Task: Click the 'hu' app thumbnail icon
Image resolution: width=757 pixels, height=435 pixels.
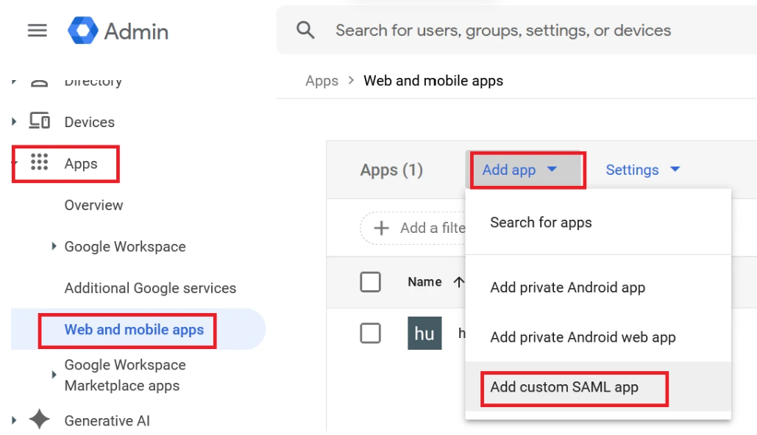Action: click(424, 334)
